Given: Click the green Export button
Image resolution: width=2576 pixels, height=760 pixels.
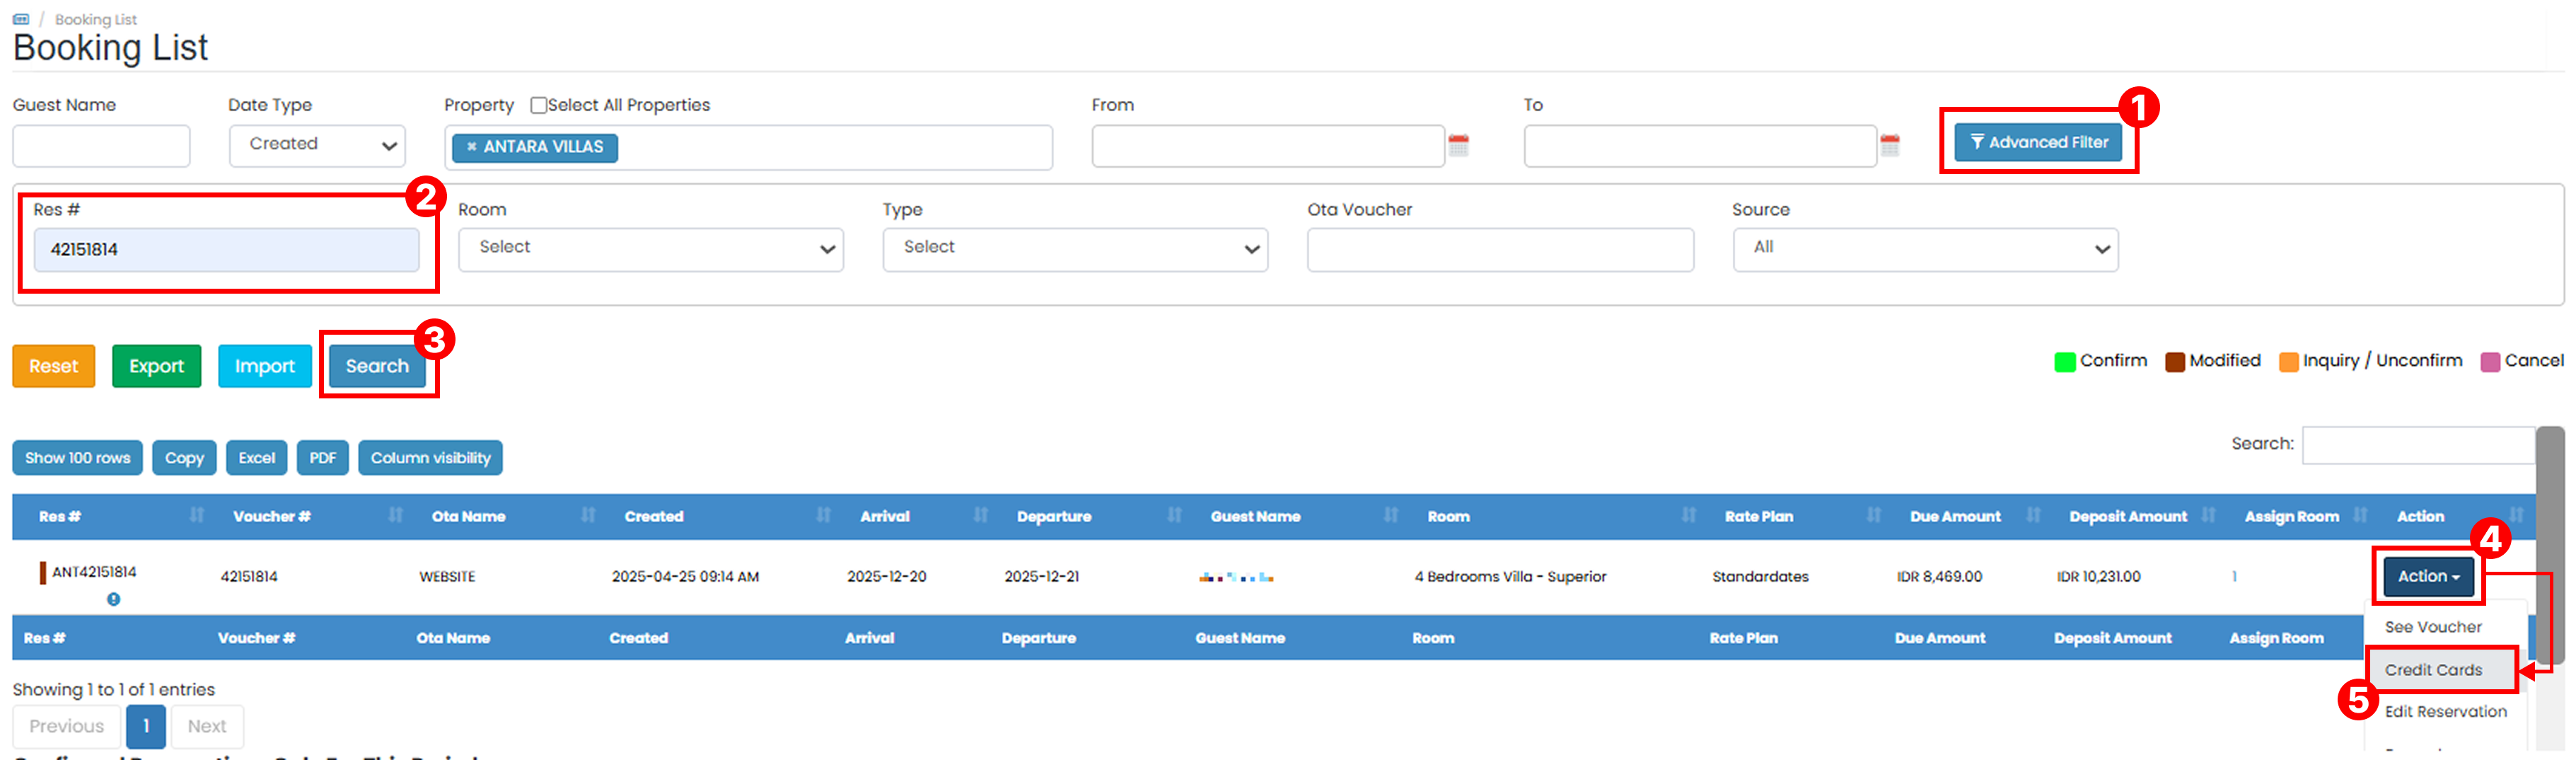Looking at the screenshot, I should 156,366.
